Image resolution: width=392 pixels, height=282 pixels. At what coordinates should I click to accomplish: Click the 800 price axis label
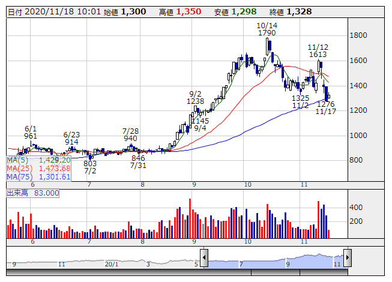pos(356,160)
